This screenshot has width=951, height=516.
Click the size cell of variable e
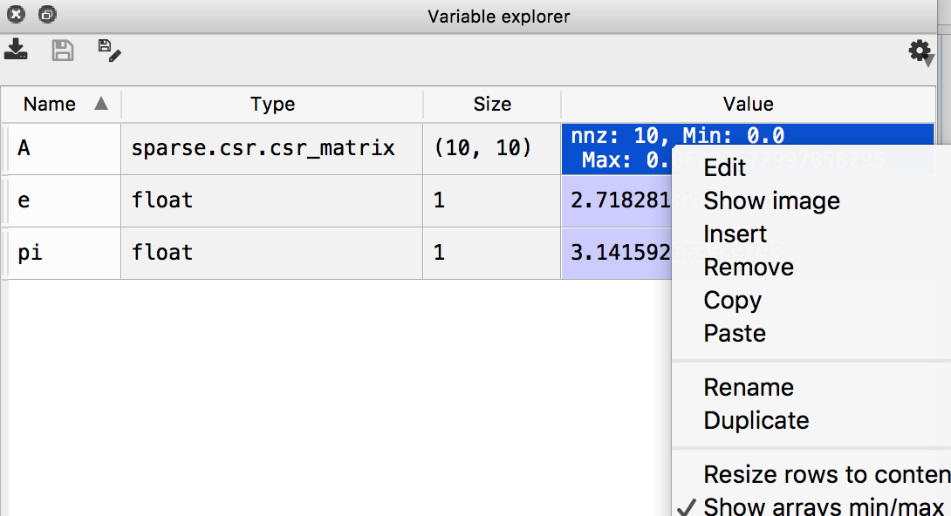pos(492,201)
